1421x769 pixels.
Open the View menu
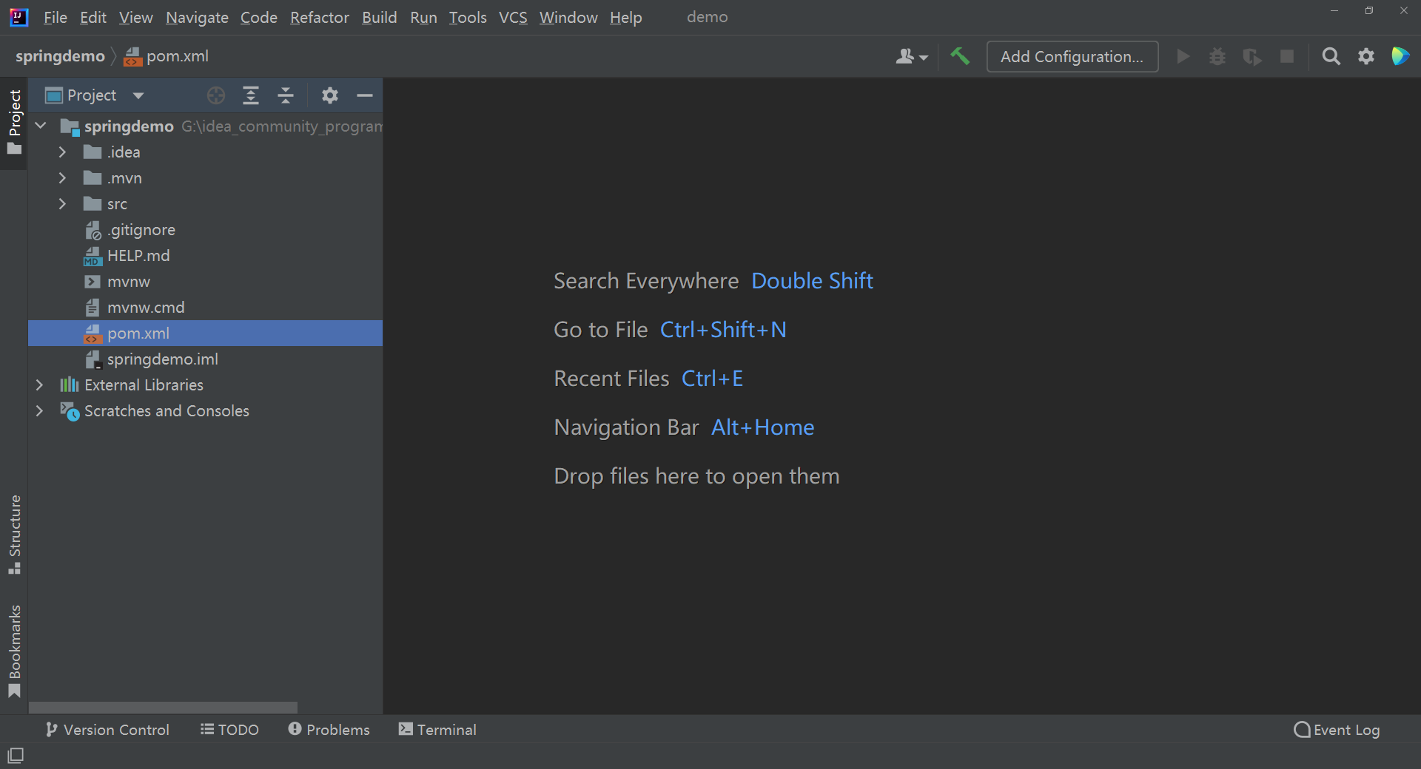click(136, 17)
